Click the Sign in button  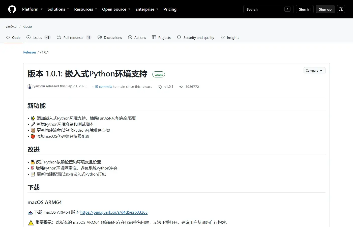coord(305,9)
